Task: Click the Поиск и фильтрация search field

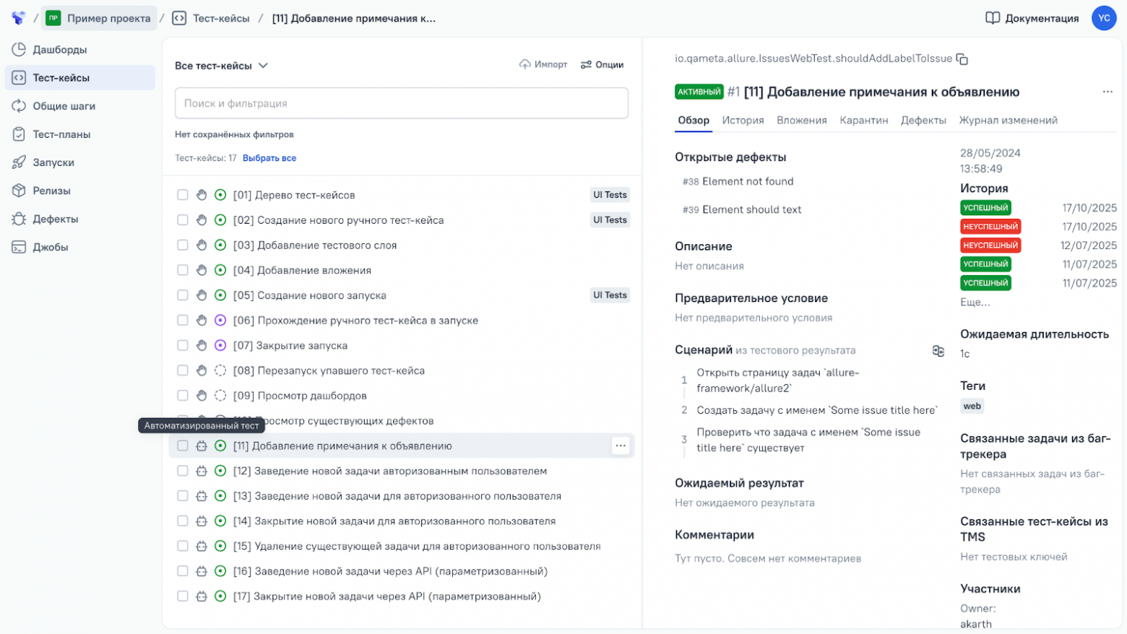Action: (401, 103)
